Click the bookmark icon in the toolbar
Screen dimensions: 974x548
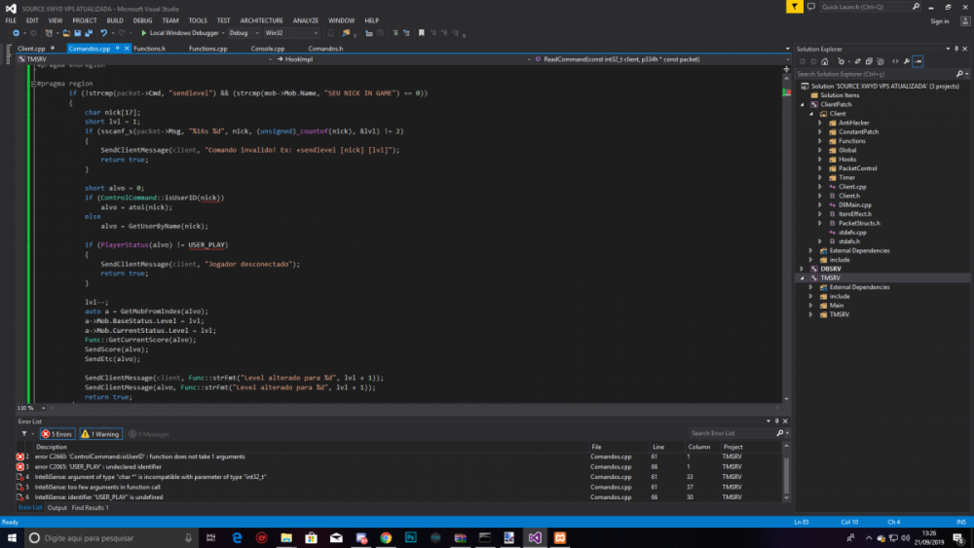421,33
